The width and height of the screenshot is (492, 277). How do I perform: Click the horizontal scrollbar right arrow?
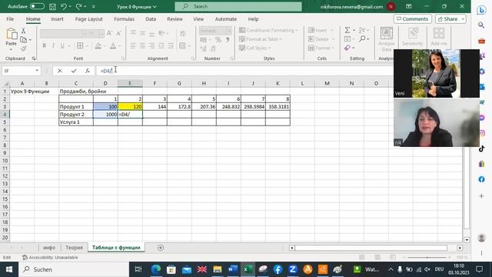click(x=460, y=248)
